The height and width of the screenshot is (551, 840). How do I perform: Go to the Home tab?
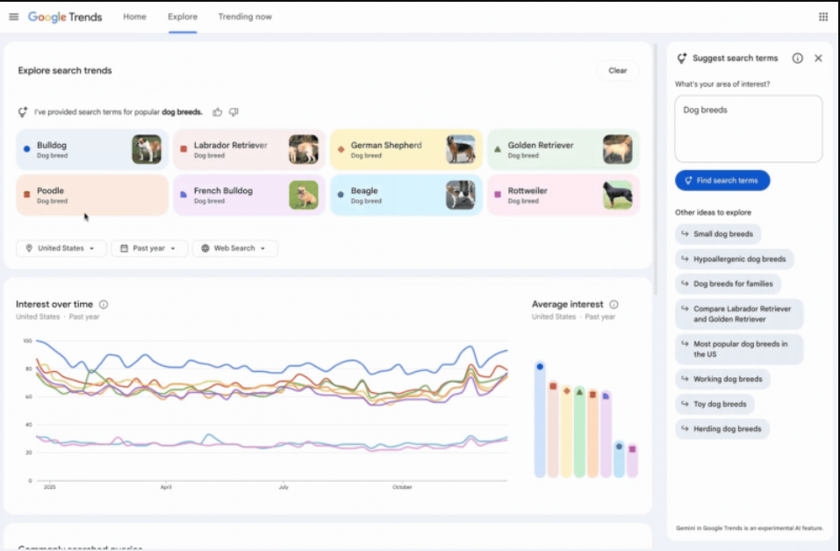[134, 17]
